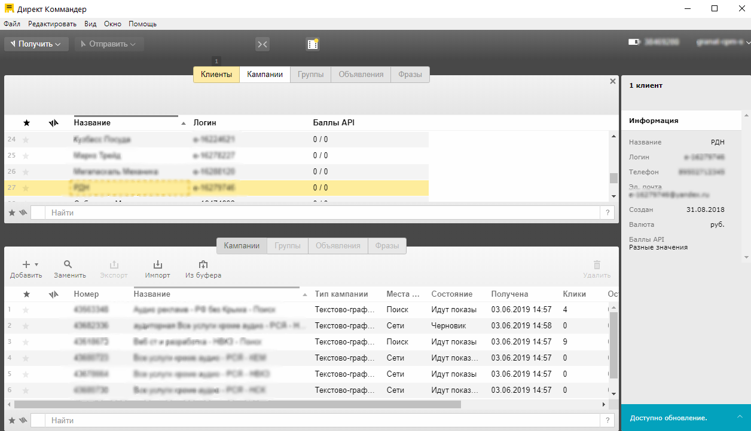Open the Редактировать menu
751x431 pixels.
(53, 24)
